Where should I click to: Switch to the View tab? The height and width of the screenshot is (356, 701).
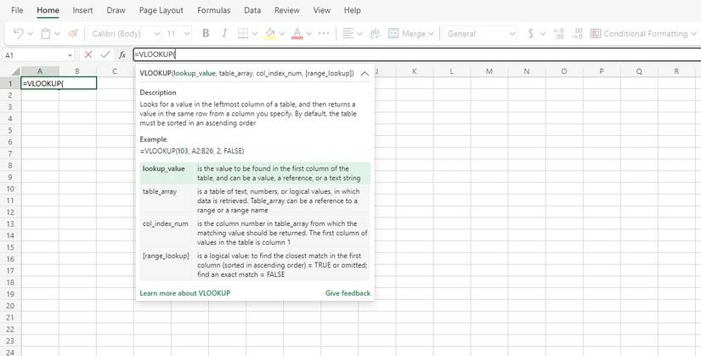coord(322,10)
